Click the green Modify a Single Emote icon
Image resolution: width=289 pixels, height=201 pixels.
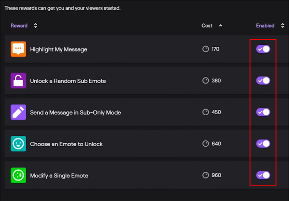click(x=18, y=175)
